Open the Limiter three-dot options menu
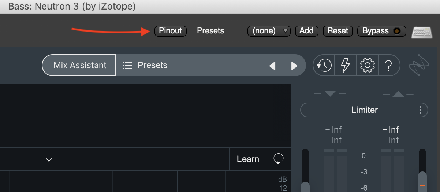 (421, 110)
